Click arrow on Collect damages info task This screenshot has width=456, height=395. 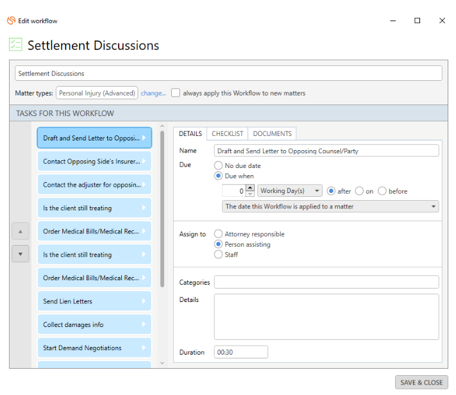click(144, 324)
